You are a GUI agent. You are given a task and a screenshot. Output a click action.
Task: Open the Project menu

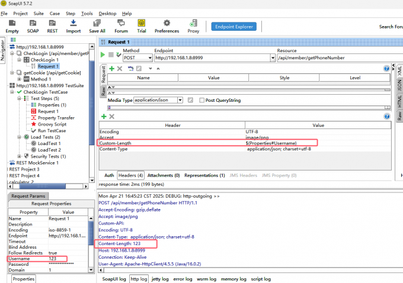tap(20, 14)
